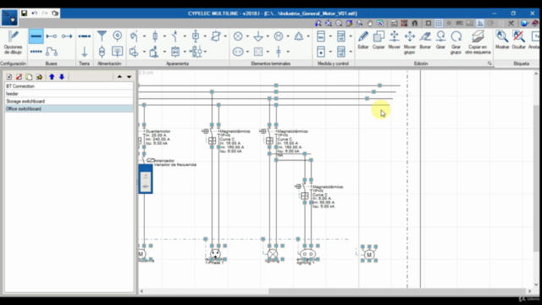Click the save disk icon in title bar
Image resolution: width=542 pixels, height=305 pixels.
(x=25, y=14)
